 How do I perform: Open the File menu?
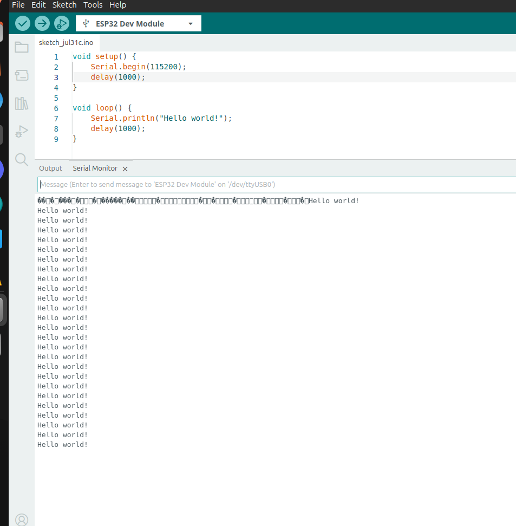[18, 5]
